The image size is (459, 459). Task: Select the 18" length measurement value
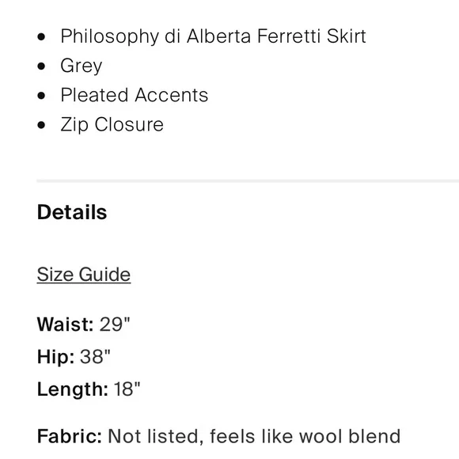(127, 389)
